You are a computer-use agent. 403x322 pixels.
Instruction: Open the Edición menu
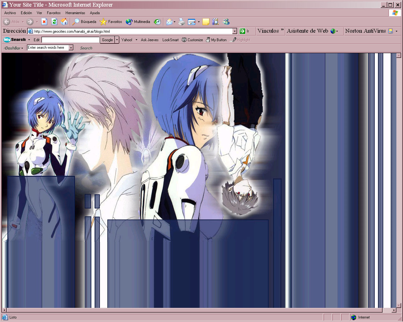click(26, 13)
